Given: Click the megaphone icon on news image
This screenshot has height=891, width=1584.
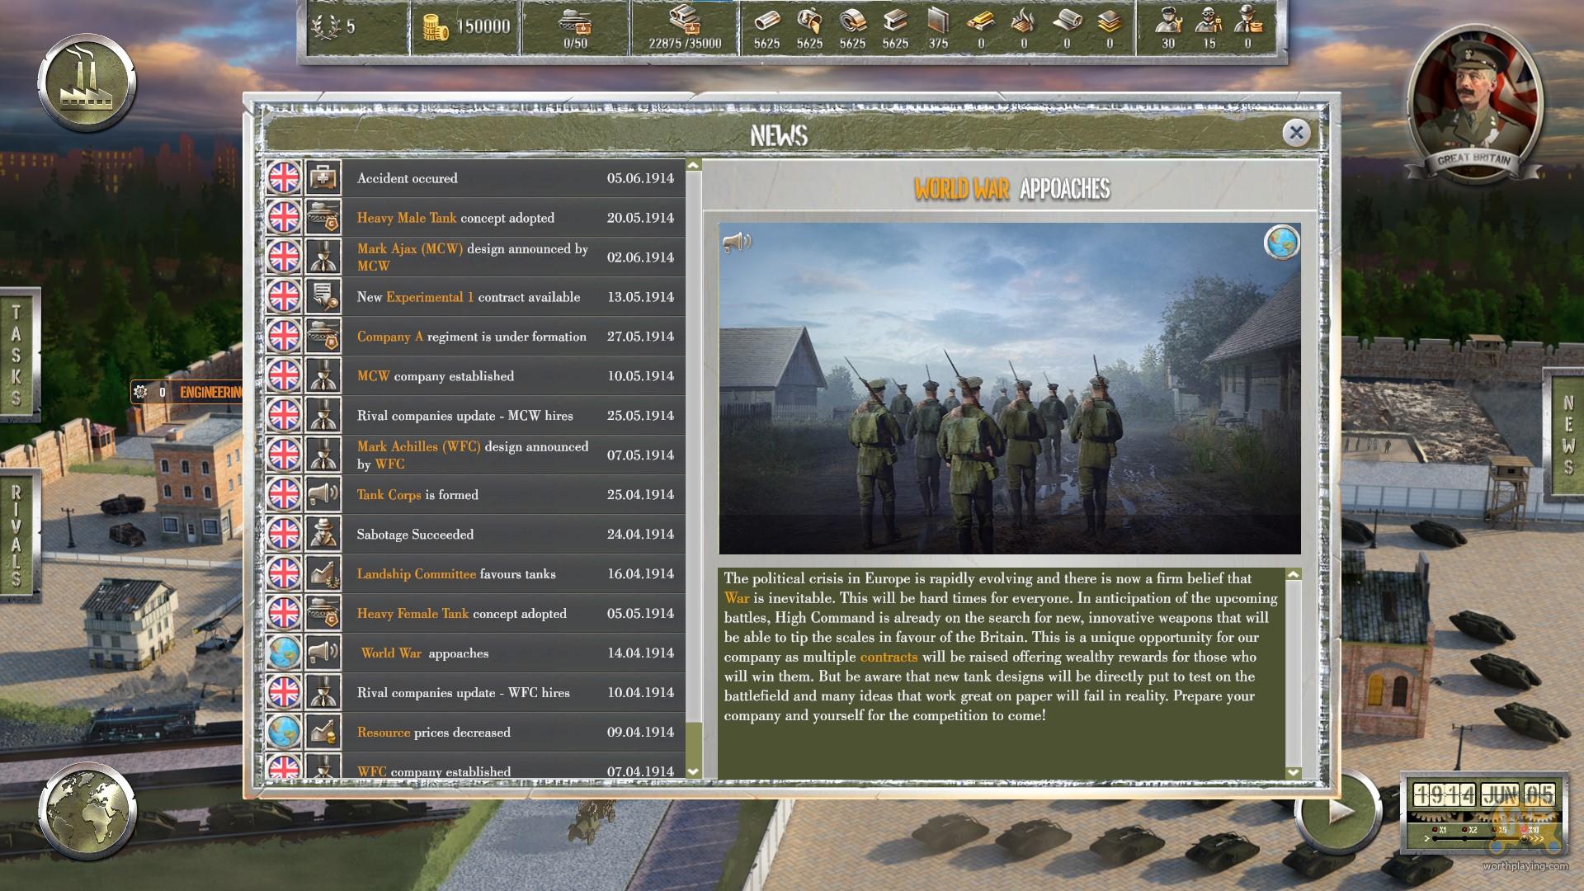Looking at the screenshot, I should 737,242.
